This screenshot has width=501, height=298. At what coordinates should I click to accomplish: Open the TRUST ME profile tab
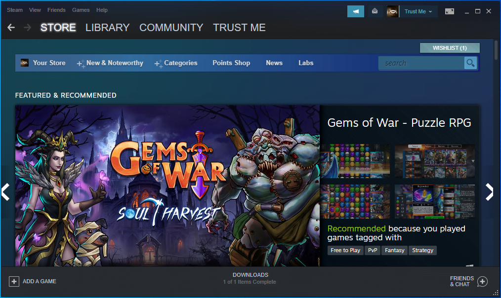[x=239, y=28]
